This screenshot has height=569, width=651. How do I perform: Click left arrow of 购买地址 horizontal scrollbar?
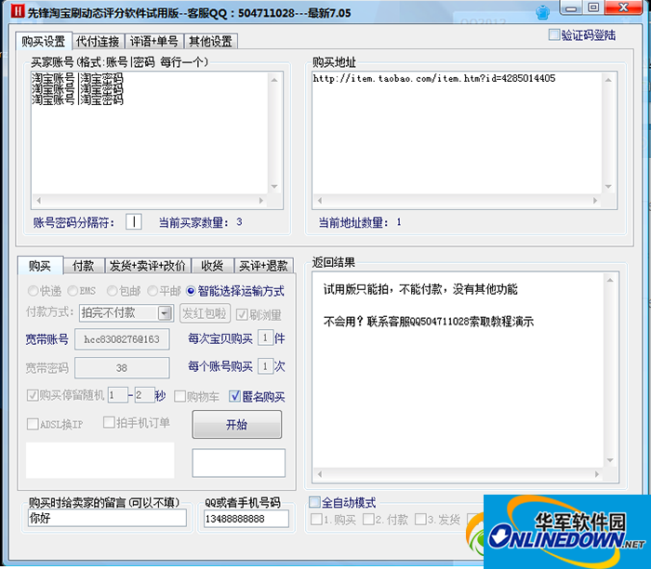(320, 201)
